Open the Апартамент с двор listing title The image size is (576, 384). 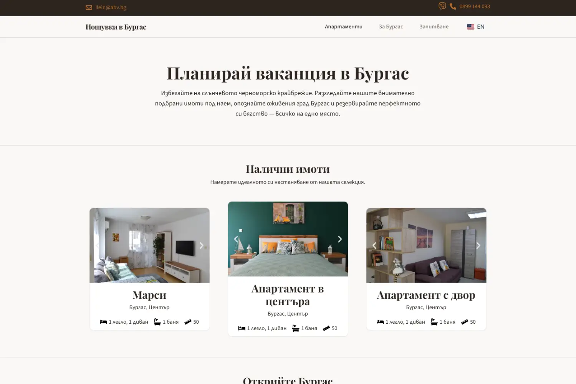coord(426,295)
